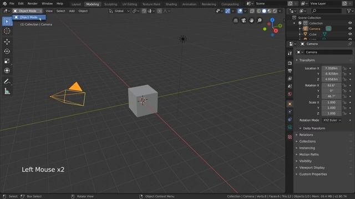Open the Texture properties tab
This screenshot has width=355, height=199.
click(x=290, y=137)
